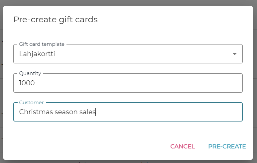Viewport: 257px width, 163px height.
Task: Click the 'Customer' field label
Action: [31, 103]
